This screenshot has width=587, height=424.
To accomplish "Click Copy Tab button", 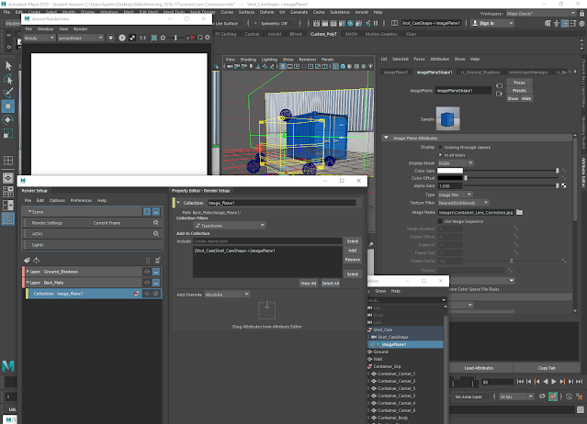I will tap(547, 368).
